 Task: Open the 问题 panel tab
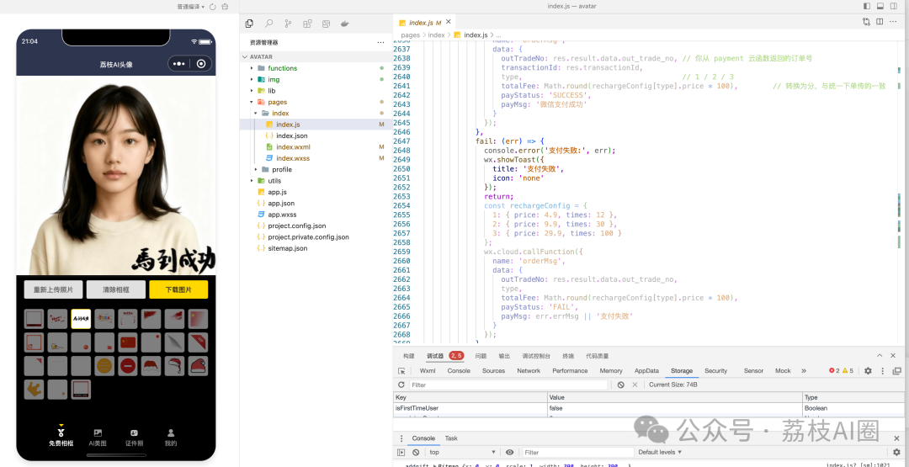point(481,356)
